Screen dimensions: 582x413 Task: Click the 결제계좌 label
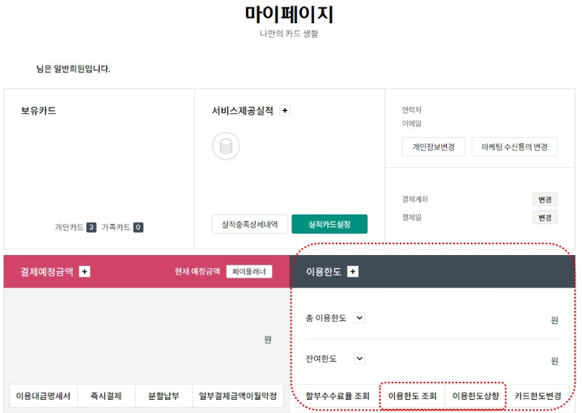tap(415, 199)
